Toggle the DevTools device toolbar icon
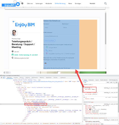The height and width of the screenshot is (125, 119). click(4, 77)
